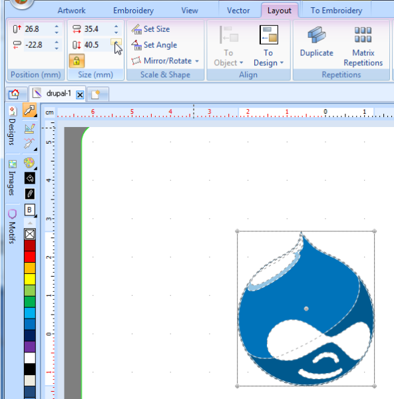Pick the orange swatch
The image size is (394, 399).
[x=30, y=268]
